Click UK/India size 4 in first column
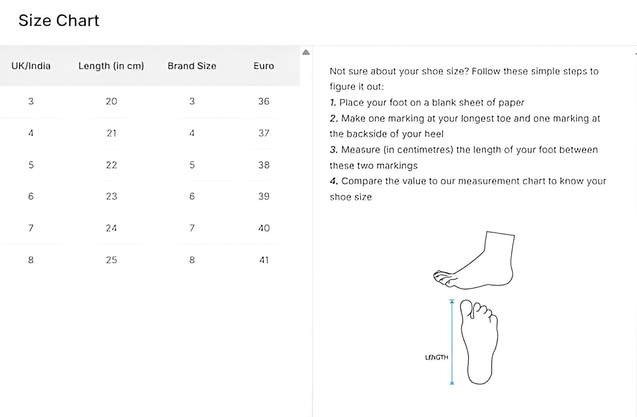This screenshot has width=637, height=417. point(31,133)
